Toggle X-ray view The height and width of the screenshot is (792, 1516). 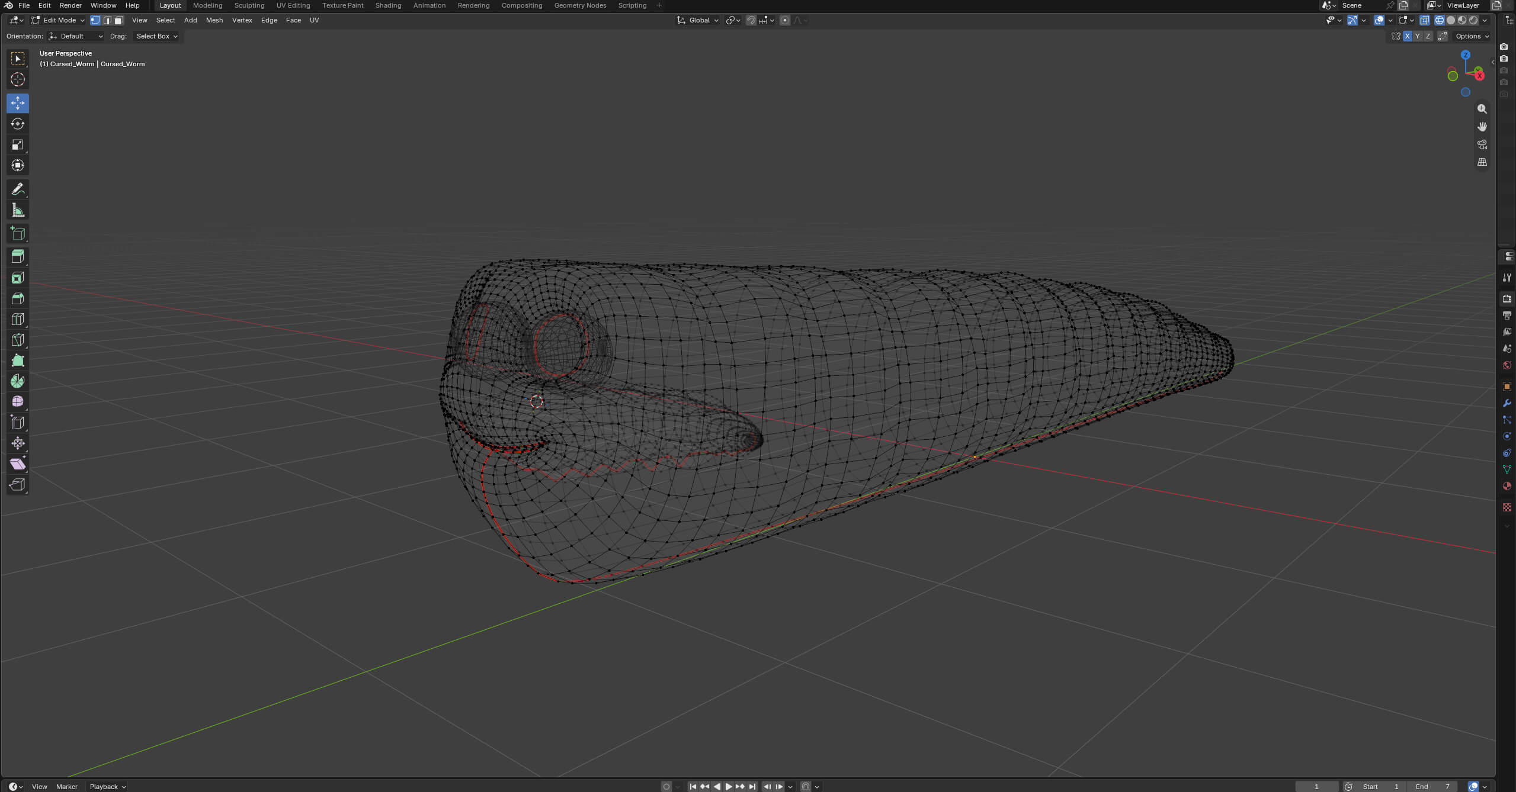[1424, 20]
